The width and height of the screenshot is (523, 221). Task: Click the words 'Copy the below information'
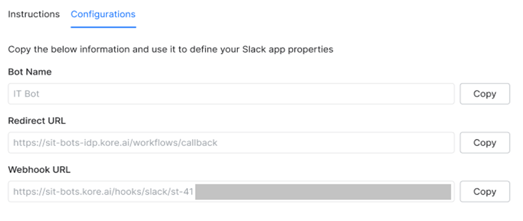coord(57,49)
